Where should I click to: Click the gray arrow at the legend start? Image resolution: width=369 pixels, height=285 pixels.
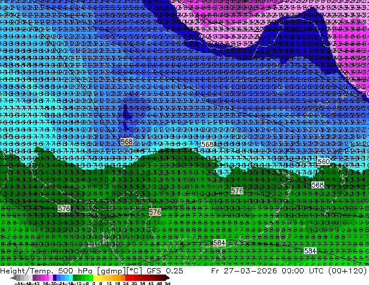13,277
